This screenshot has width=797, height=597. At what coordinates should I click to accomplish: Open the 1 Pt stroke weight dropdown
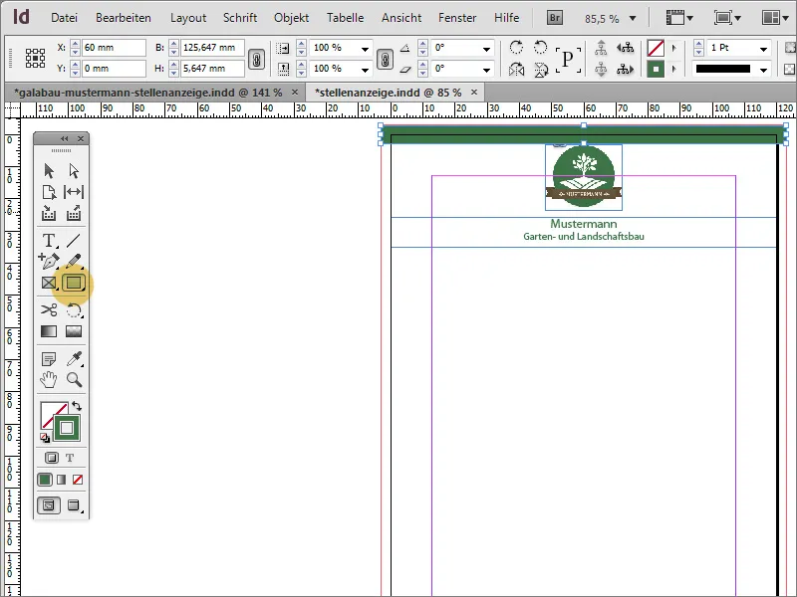[x=763, y=49]
